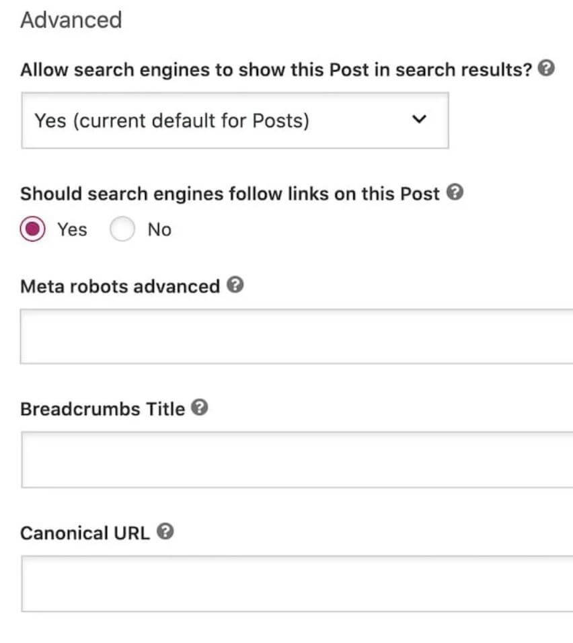Show help for Breadcrumbs Title

[x=200, y=408]
